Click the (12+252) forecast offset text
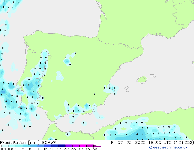This screenshot has width=194, height=150. 184,142
